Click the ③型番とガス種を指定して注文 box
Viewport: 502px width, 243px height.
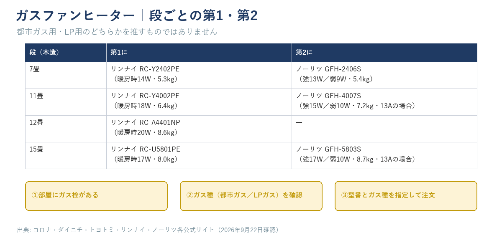pyautogui.click(x=406, y=196)
